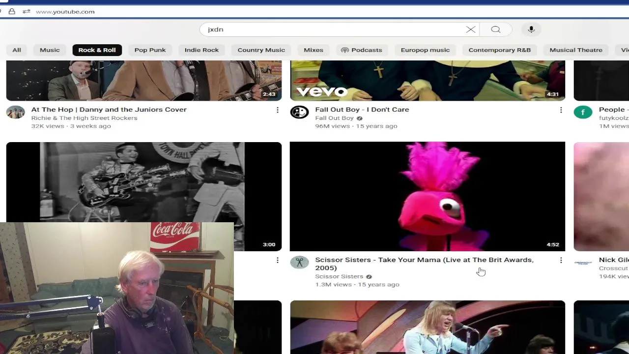Open three-dot menu beside the 3:00 video
This screenshot has height=354, width=629.
[277, 260]
